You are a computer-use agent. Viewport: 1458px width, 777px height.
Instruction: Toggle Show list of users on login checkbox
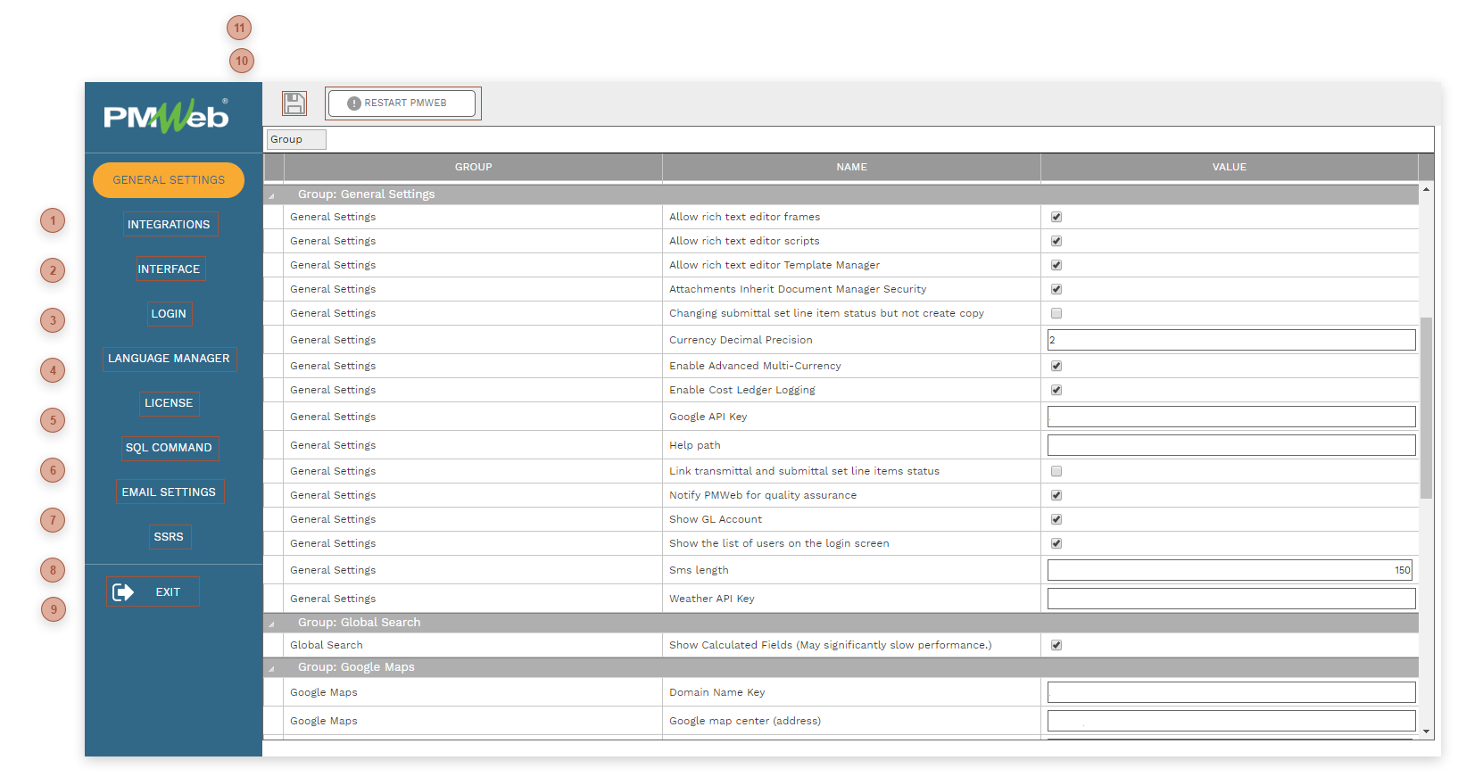tap(1056, 543)
